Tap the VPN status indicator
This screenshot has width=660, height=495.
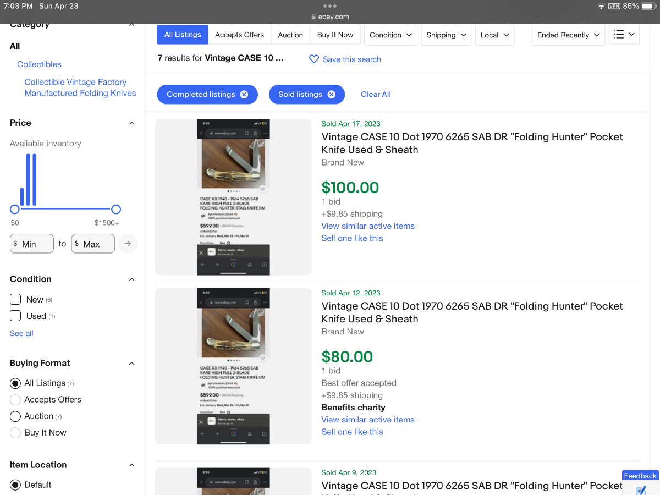click(614, 6)
